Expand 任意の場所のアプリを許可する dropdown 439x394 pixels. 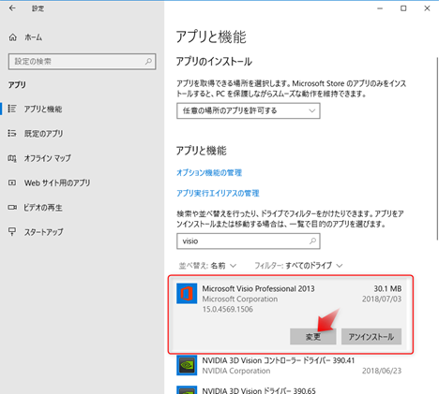pyautogui.click(x=249, y=110)
